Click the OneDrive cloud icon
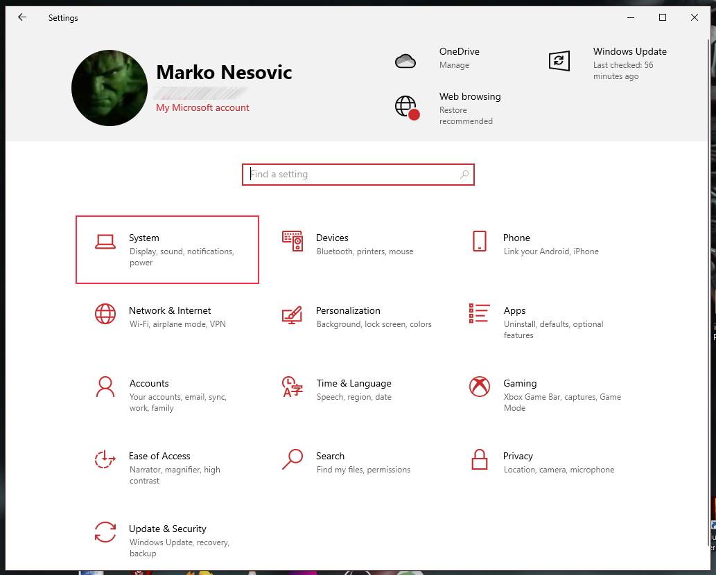716x575 pixels. 406,60
